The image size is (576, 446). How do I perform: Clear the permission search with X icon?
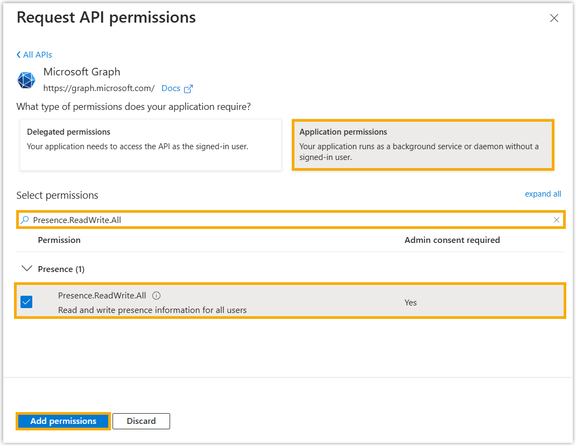(557, 220)
